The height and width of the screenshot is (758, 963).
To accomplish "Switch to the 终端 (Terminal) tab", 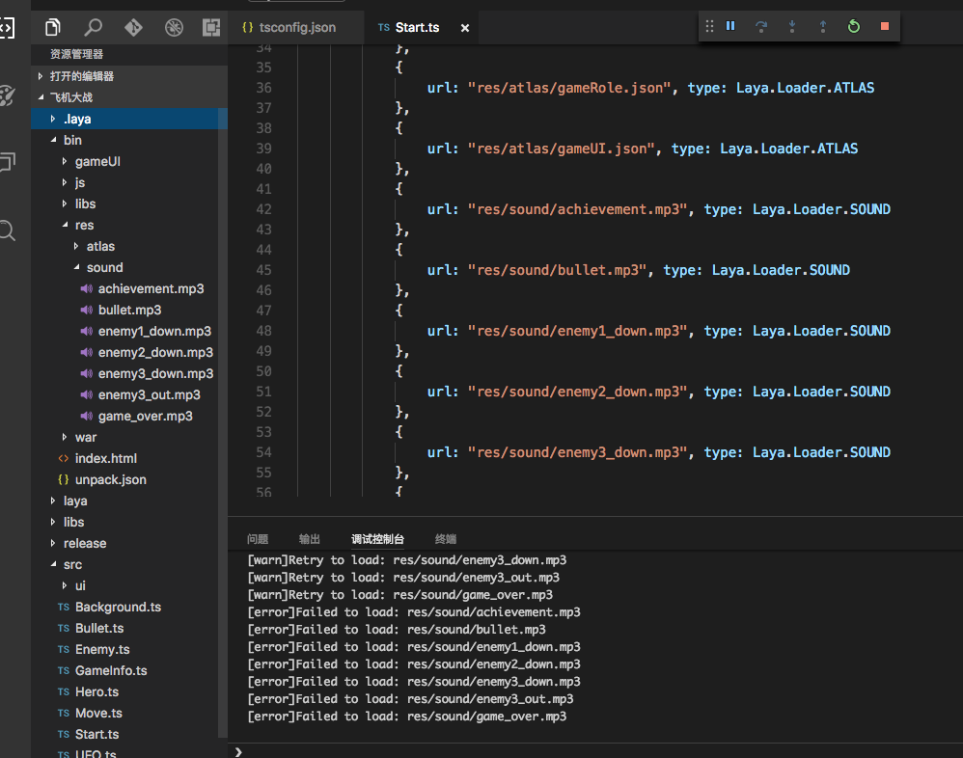I will click(x=446, y=539).
